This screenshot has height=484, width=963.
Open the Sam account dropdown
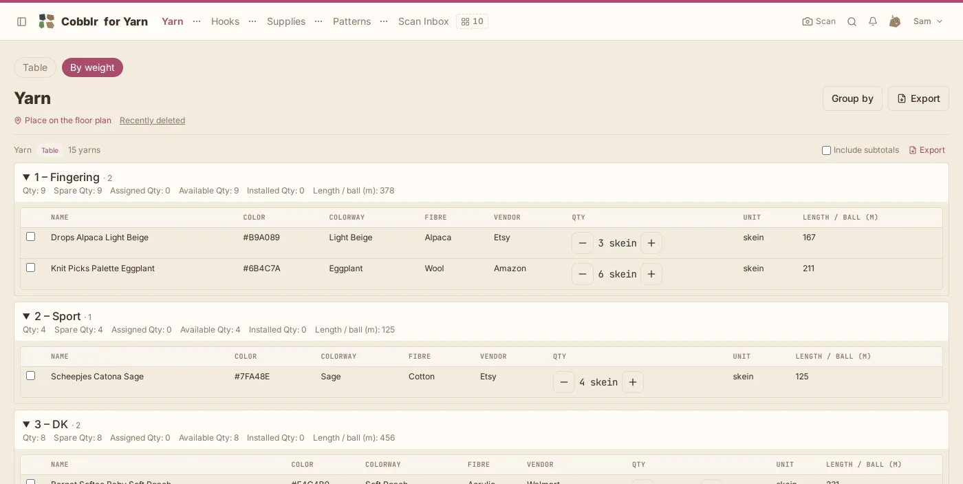(x=928, y=21)
